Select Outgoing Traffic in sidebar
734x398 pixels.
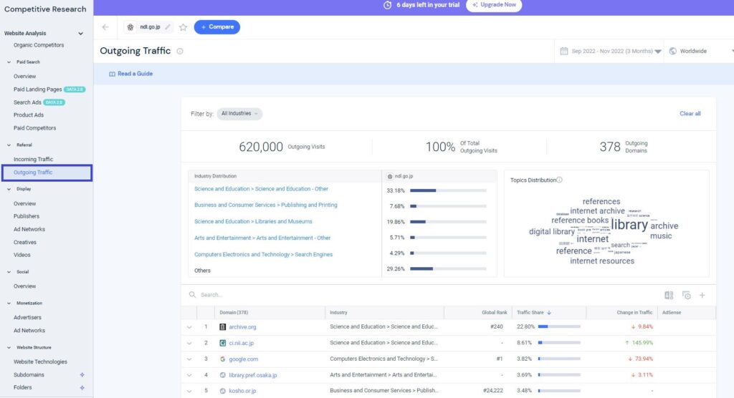click(33, 173)
